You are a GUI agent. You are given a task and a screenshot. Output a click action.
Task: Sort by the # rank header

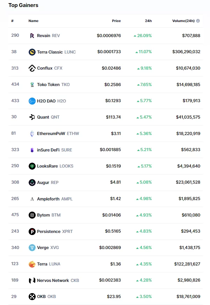(13, 21)
